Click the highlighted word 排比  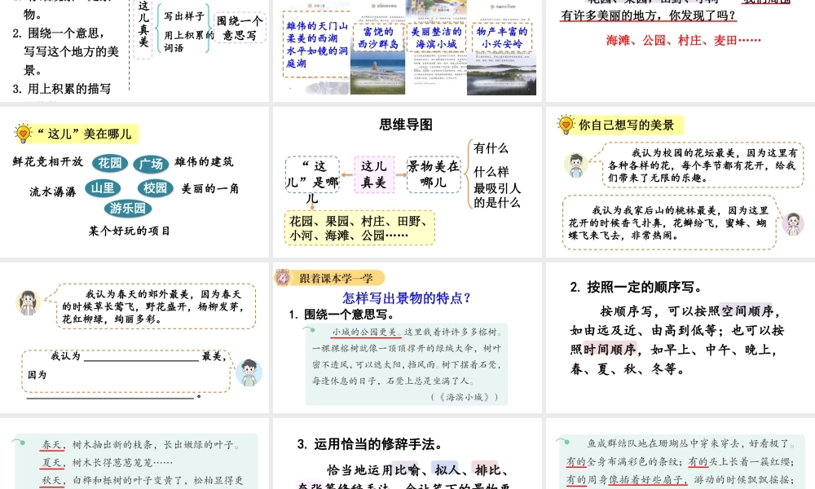coord(487,469)
